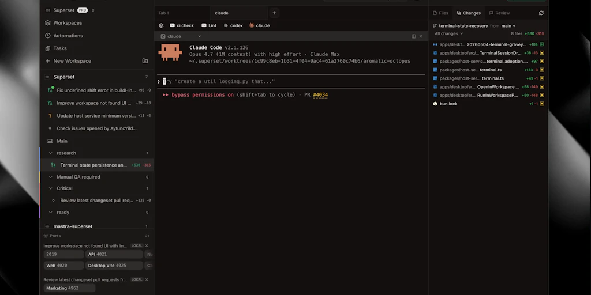
Task: Click the branch icon beside terminal-state-recovery
Action: point(435,26)
